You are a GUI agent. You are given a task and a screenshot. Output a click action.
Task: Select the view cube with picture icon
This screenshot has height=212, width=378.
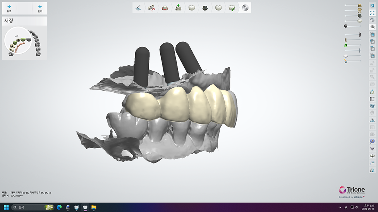coord(372,56)
